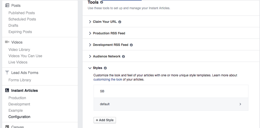Open the default style arrow

[x=240, y=104]
